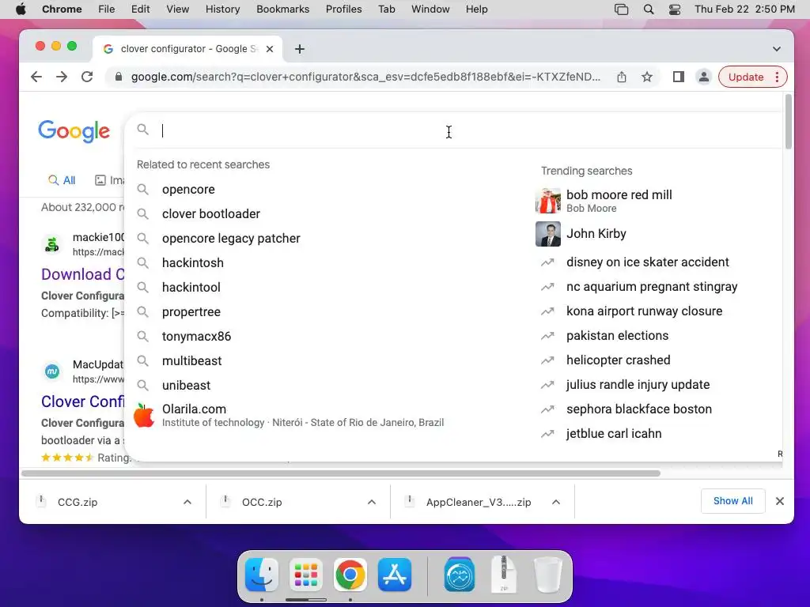Choose the 'tonymacx86' suggestion
Image resolution: width=810 pixels, height=607 pixels.
coord(196,337)
